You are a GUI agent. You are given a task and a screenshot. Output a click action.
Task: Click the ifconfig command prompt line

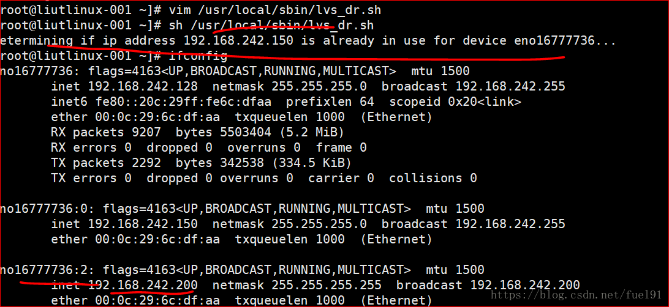point(113,56)
